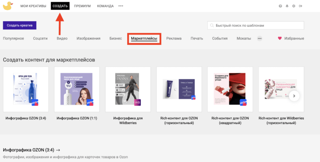The width and height of the screenshot is (320, 162).
Task: Open the help question mark icon
Action: [x=280, y=6]
